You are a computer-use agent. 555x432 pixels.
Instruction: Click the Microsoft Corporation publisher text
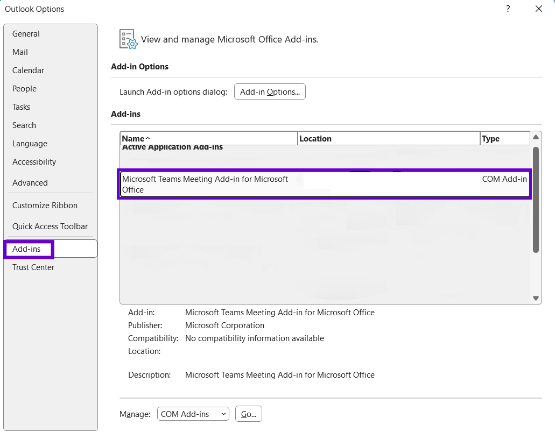click(225, 325)
